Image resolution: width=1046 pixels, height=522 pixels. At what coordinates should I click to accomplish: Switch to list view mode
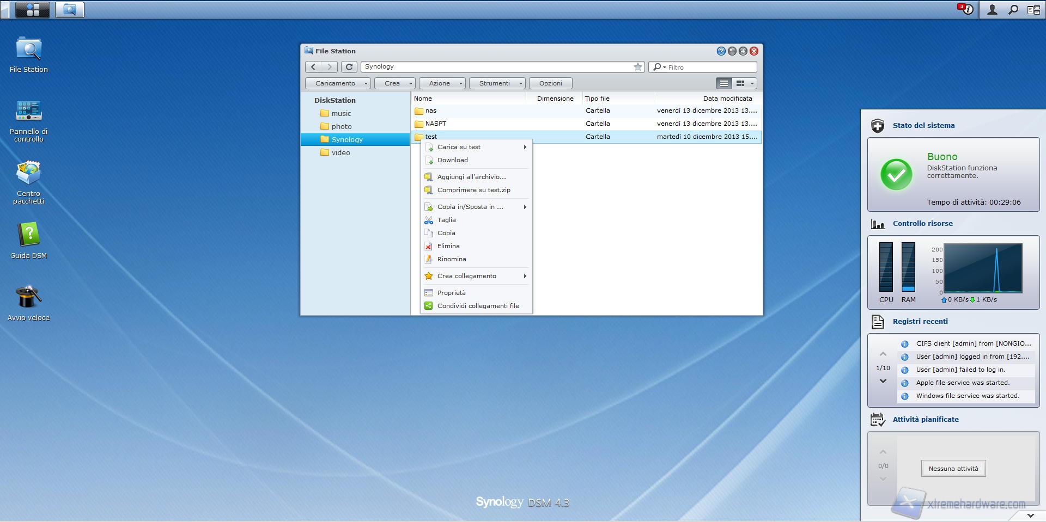click(723, 83)
